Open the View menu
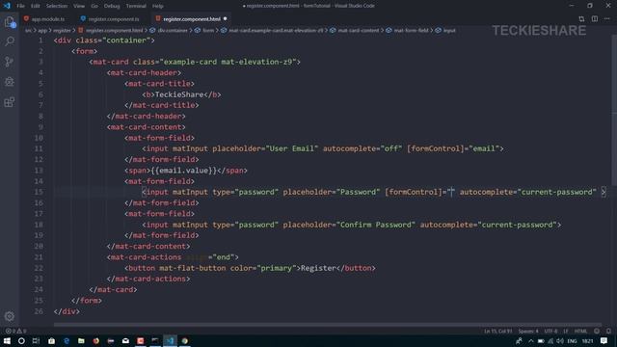 pyautogui.click(x=79, y=6)
